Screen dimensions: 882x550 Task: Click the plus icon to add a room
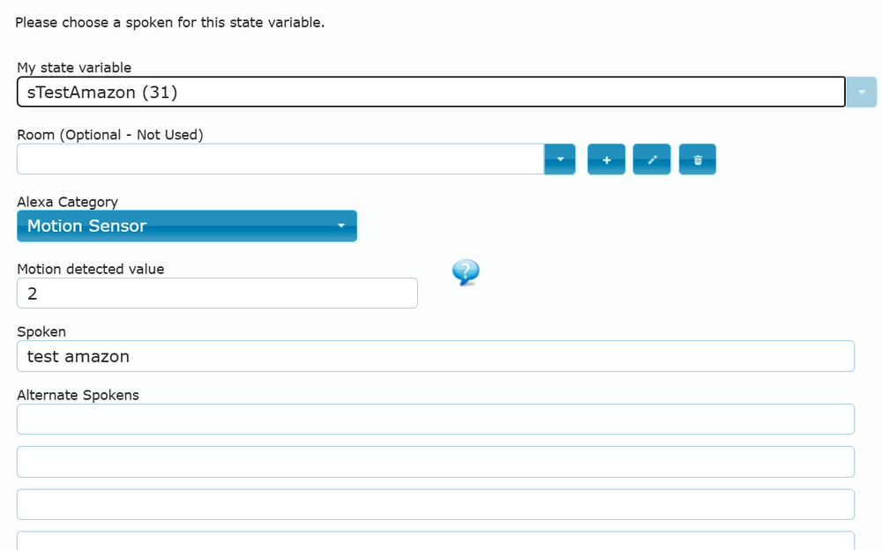[606, 160]
